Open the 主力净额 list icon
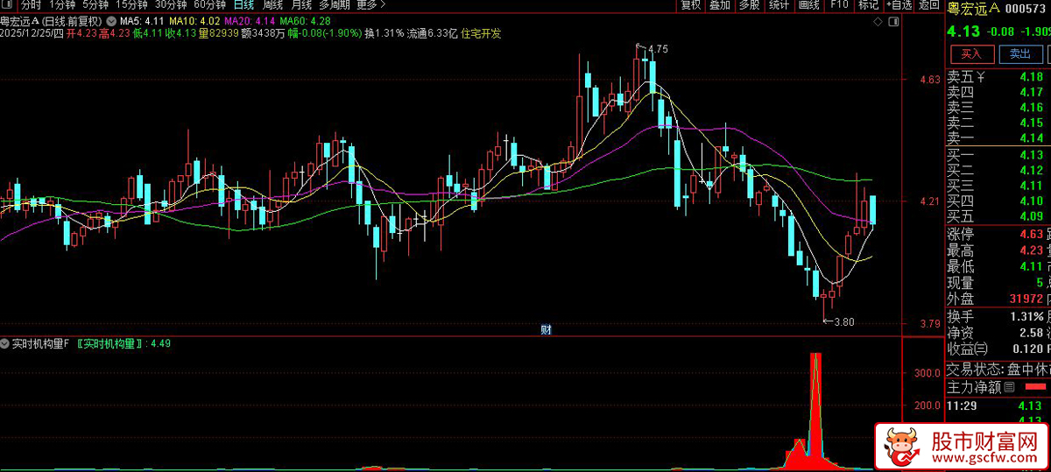Screen dimensions: 1051x472 1009,387
